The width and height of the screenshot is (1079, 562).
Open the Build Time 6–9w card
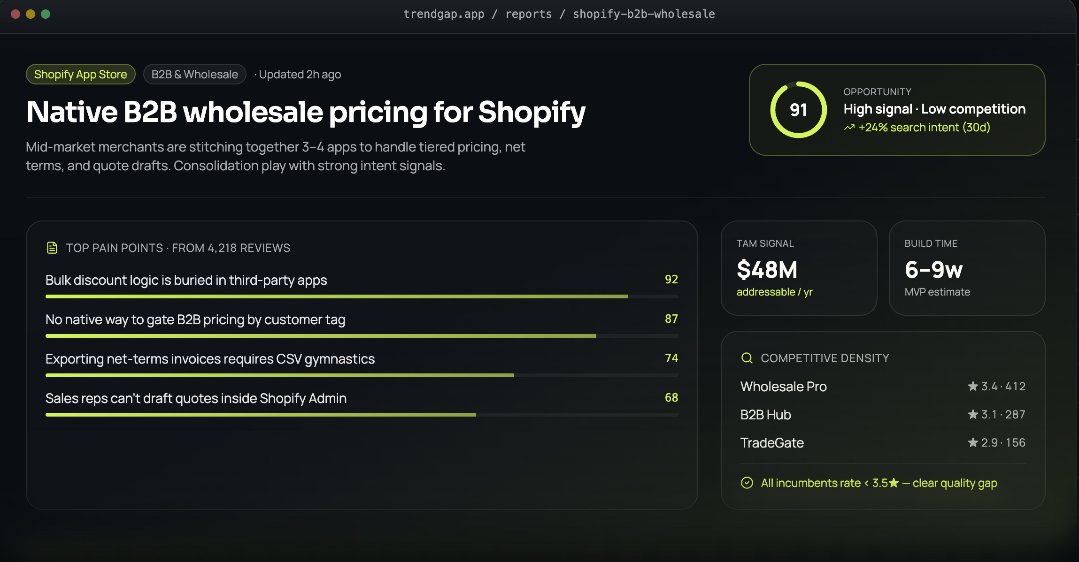pyautogui.click(x=967, y=268)
